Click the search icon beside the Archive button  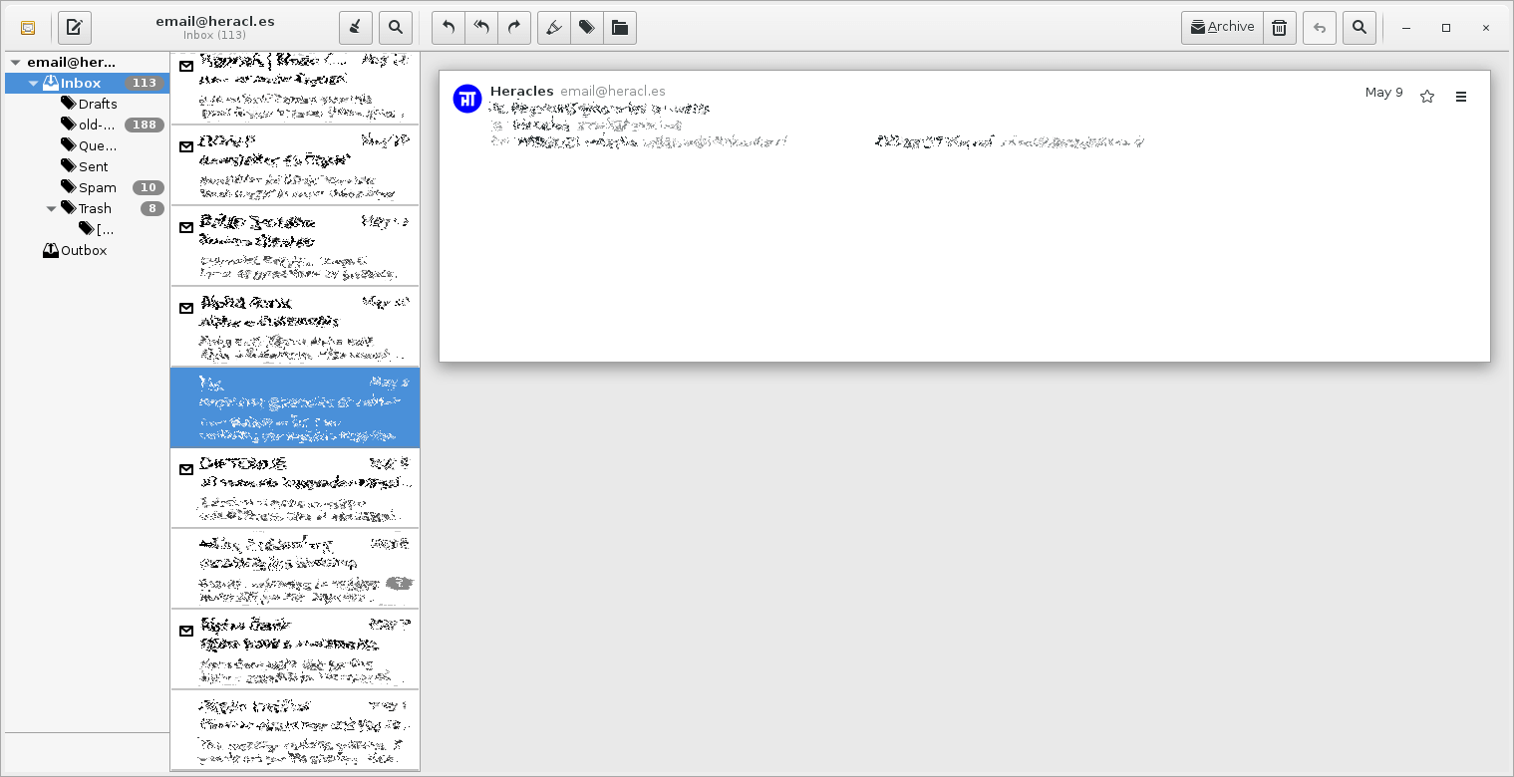(x=1359, y=28)
